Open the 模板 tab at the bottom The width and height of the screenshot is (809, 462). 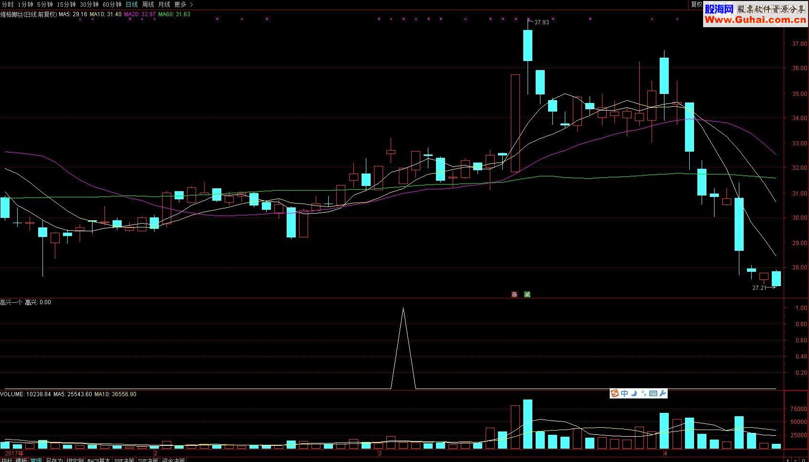coord(21,460)
